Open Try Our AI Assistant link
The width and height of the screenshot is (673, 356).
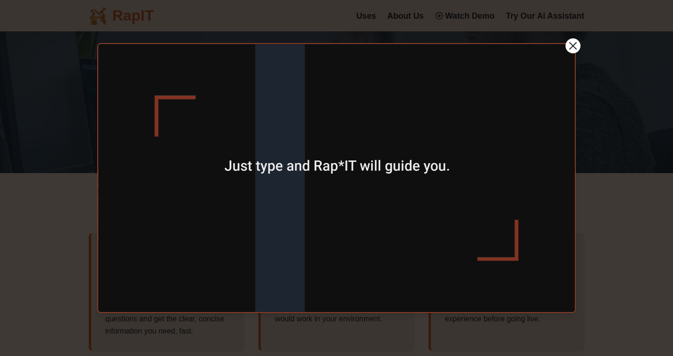[x=545, y=16]
